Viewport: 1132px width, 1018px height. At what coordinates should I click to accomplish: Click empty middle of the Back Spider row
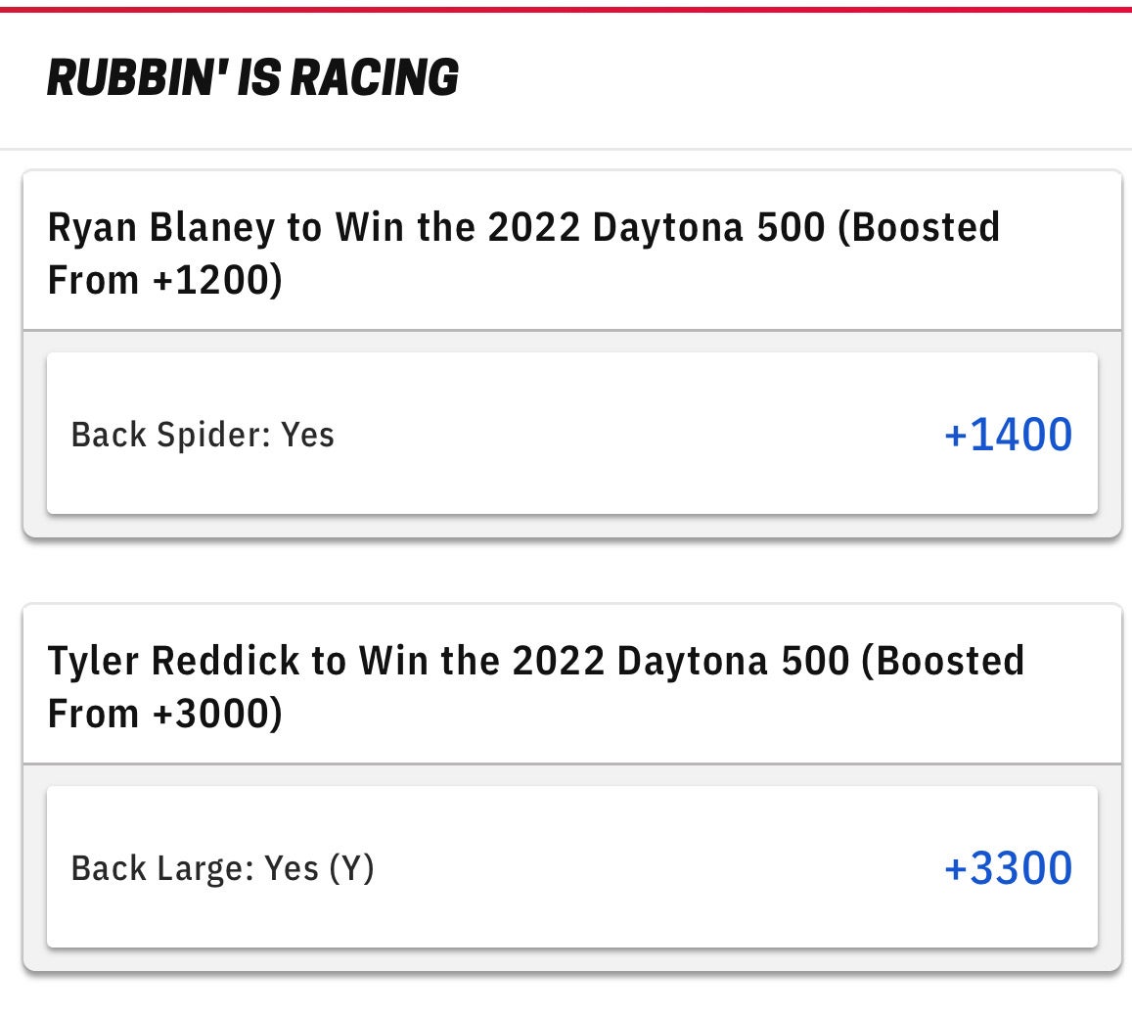(636, 435)
